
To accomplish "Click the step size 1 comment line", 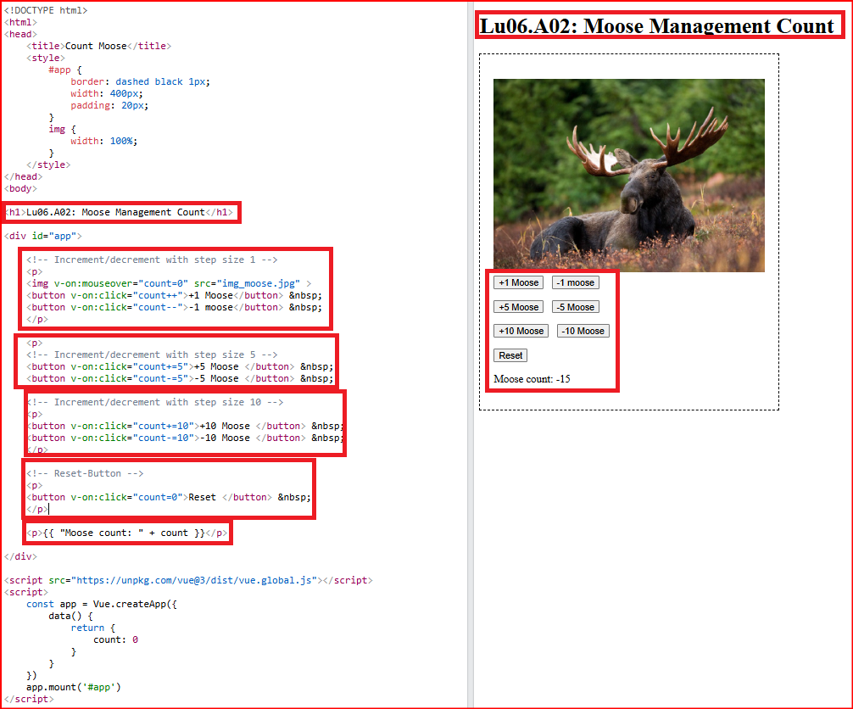I will pos(152,260).
